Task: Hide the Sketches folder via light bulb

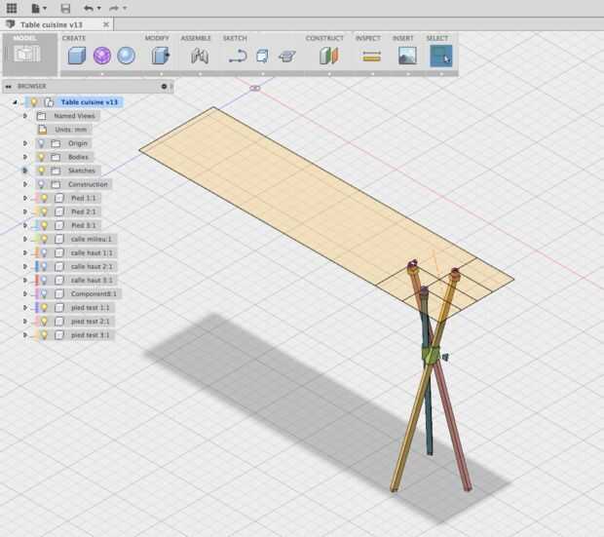Action: tap(41, 171)
